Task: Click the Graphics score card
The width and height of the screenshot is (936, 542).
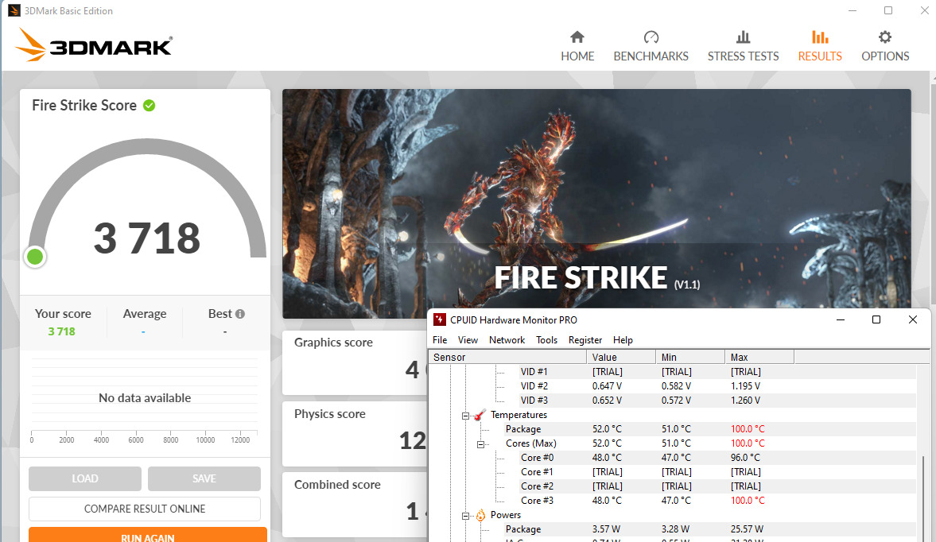Action: point(355,362)
